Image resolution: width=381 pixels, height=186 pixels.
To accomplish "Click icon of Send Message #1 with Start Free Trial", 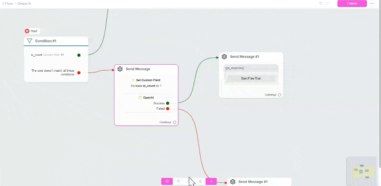I will (224, 57).
